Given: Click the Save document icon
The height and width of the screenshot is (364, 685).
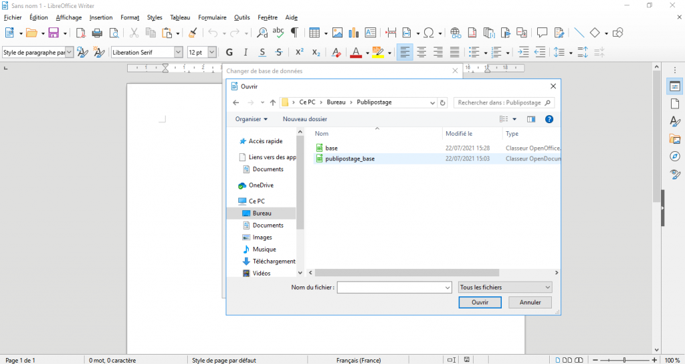Looking at the screenshot, I should 54,33.
